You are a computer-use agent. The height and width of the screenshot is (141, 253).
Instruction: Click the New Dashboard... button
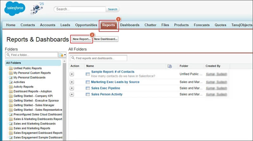tap(106, 39)
